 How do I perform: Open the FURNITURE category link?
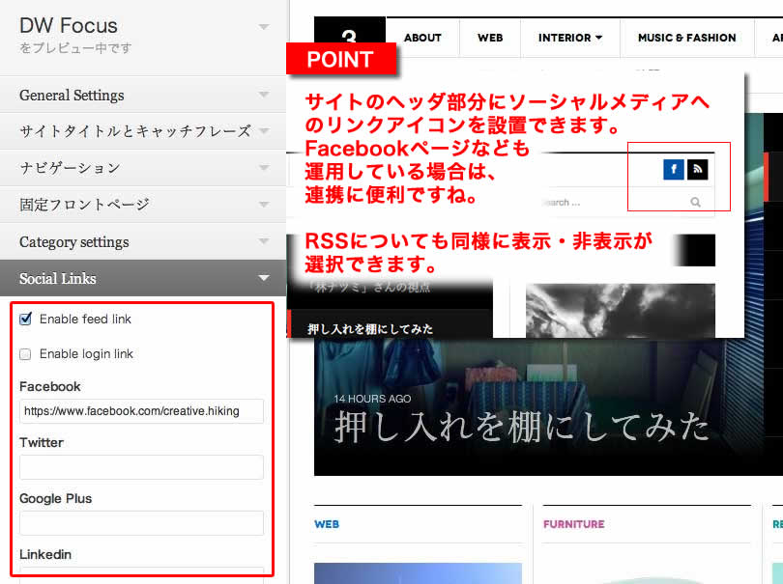point(574,524)
